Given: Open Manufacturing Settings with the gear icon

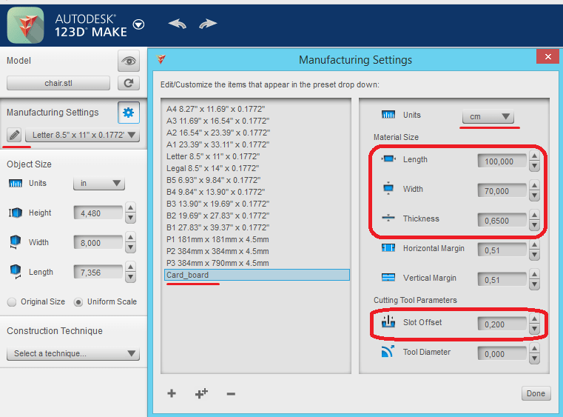Looking at the screenshot, I should 129,113.
